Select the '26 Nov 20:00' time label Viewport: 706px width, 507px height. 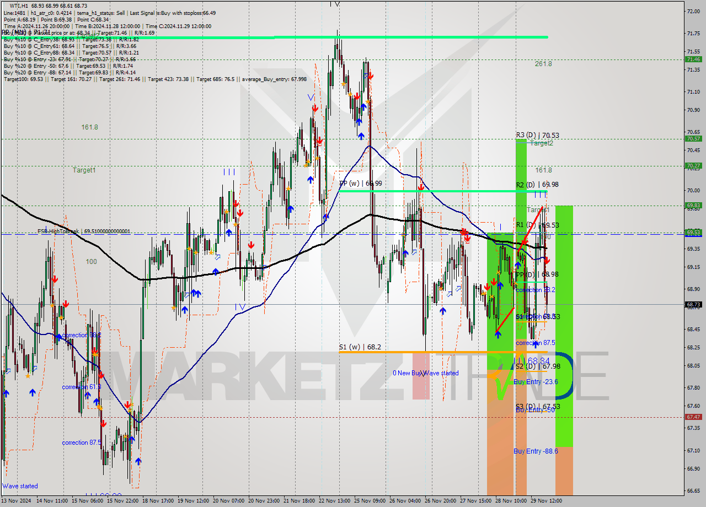(441, 501)
